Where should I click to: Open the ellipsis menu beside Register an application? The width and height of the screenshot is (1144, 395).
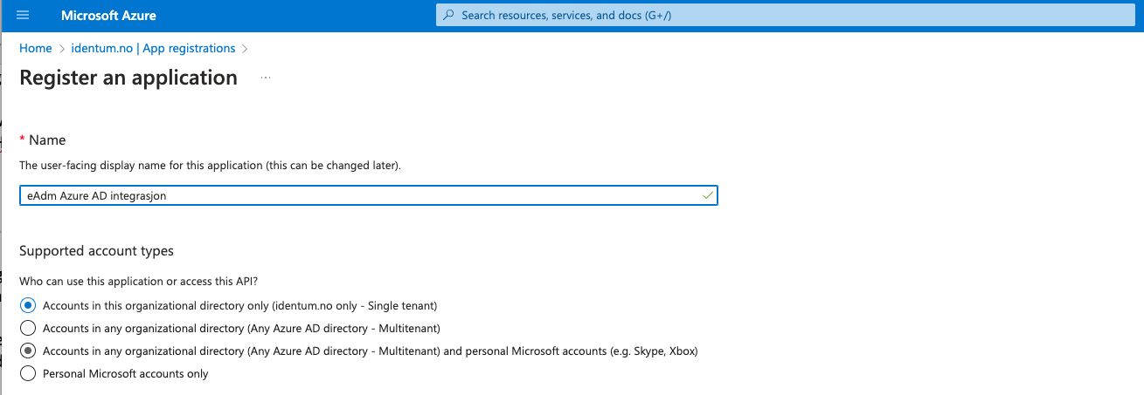coord(266,78)
